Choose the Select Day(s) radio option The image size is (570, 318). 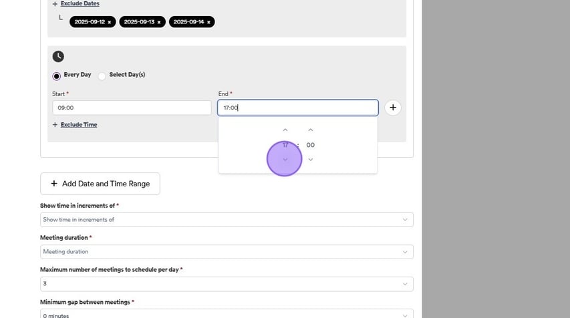point(102,75)
